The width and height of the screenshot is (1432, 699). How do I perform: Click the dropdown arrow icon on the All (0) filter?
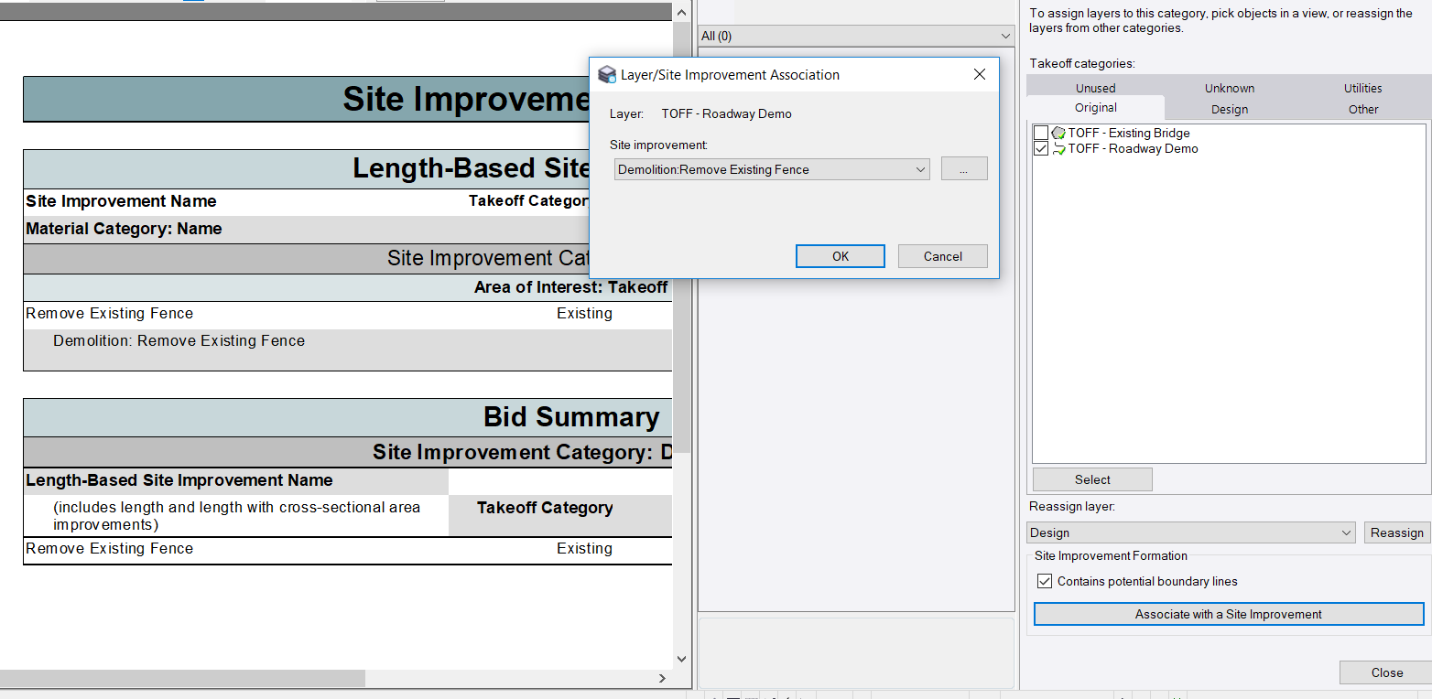[1003, 36]
